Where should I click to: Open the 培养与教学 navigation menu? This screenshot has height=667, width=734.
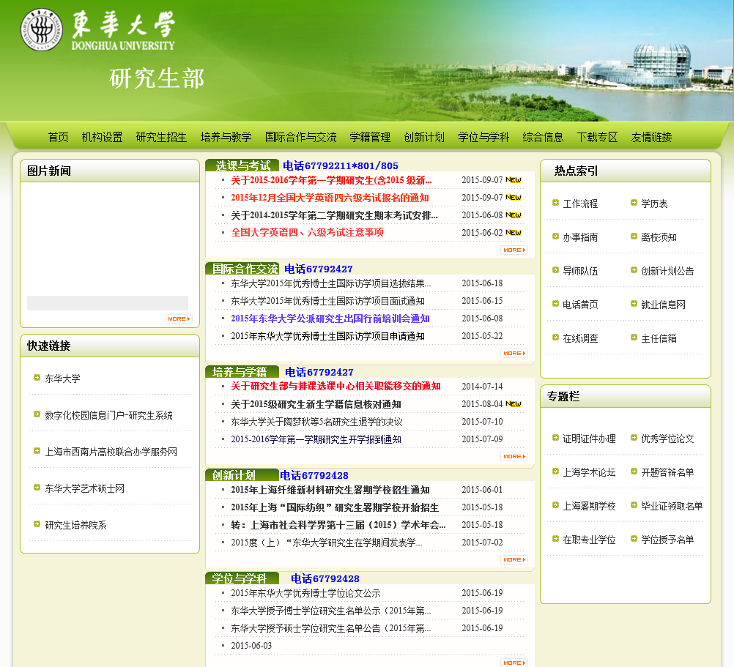[226, 137]
